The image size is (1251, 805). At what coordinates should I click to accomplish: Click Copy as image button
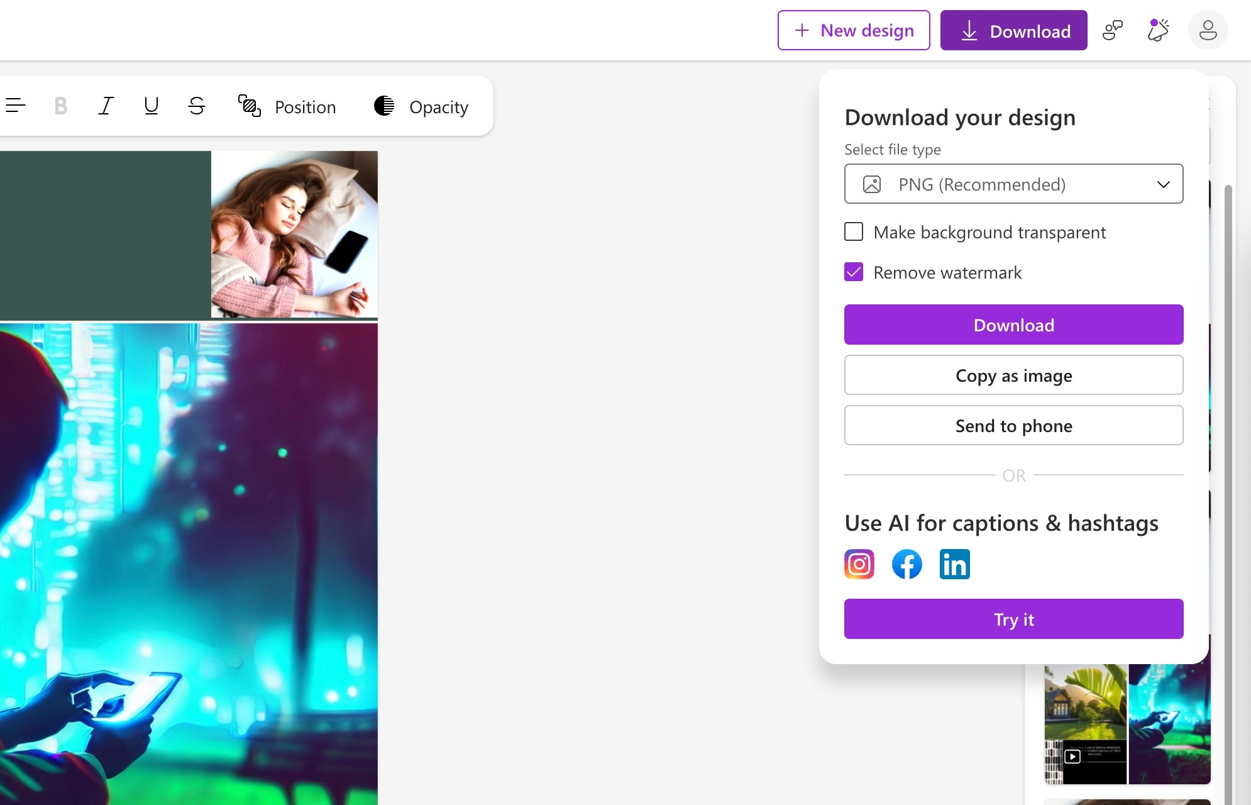click(x=1013, y=375)
